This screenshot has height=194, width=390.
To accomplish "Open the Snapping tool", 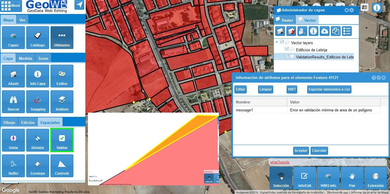I will tap(37, 101).
